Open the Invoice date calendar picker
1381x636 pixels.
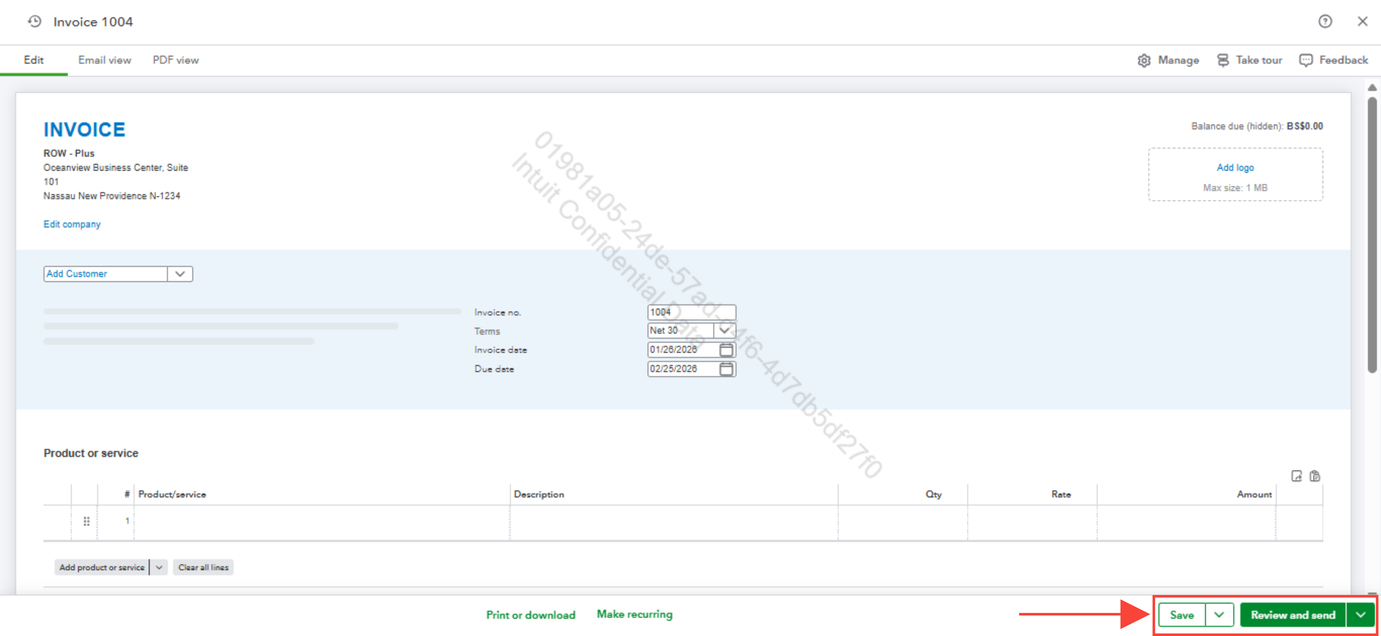tap(726, 350)
